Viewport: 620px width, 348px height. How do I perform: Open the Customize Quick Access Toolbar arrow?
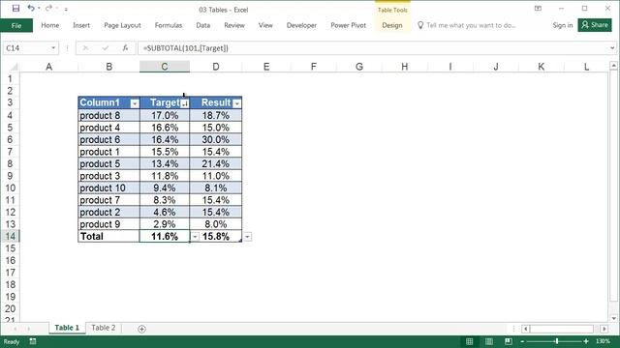pyautogui.click(x=66, y=9)
